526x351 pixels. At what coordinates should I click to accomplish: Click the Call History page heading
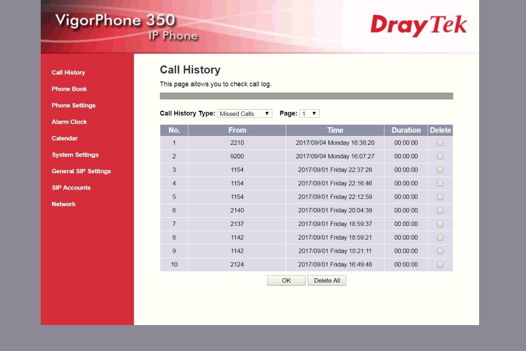coord(190,70)
